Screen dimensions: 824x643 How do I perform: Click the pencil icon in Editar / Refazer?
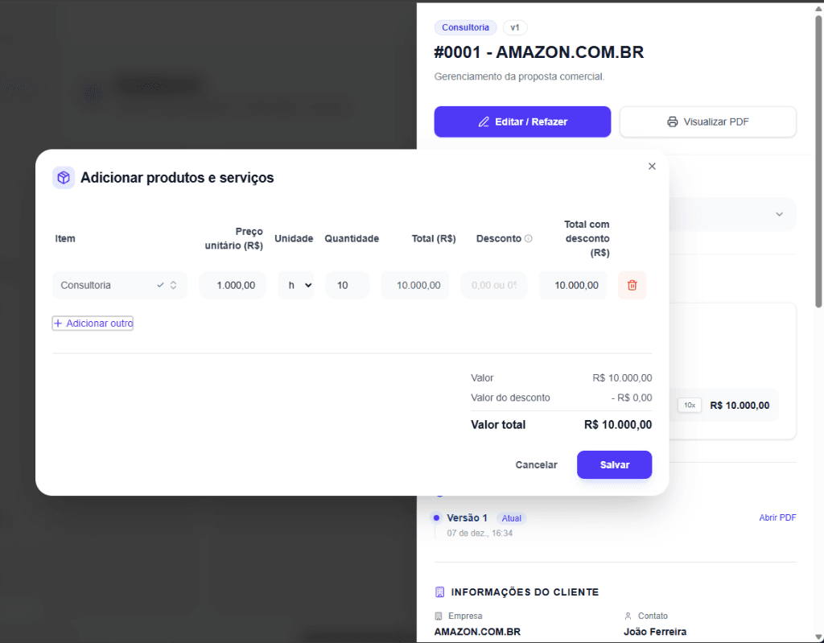click(484, 122)
